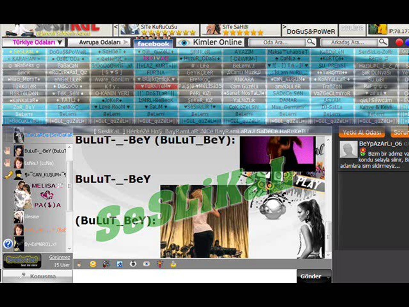Open the Love RooM room
The height and width of the screenshot is (307, 409).
pyautogui.click(x=112, y=107)
